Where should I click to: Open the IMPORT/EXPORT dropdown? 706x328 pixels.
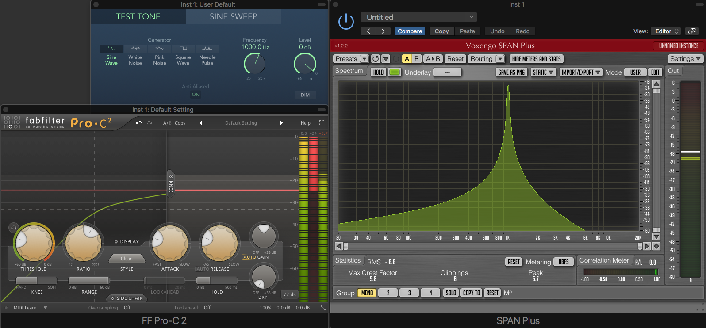581,72
